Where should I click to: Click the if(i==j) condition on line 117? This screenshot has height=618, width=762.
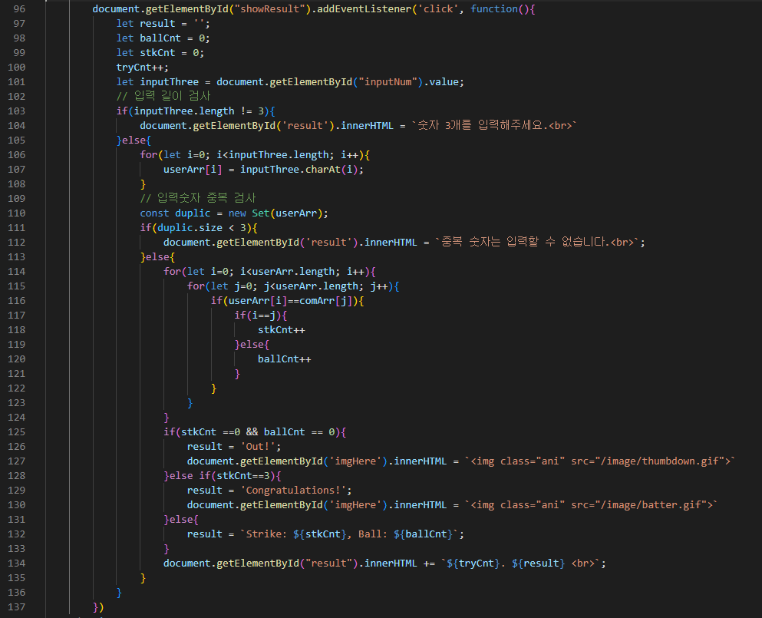[260, 315]
